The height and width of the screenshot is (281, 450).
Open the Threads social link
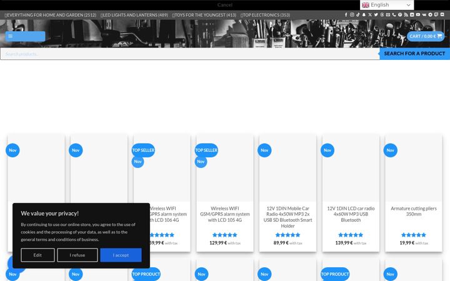(382, 14)
